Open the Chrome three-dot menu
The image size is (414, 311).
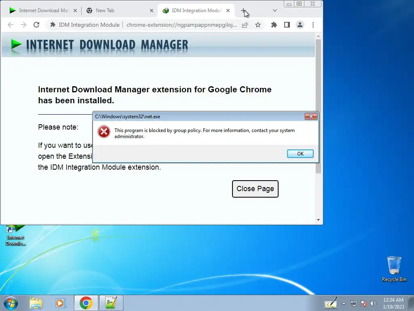[x=313, y=25]
